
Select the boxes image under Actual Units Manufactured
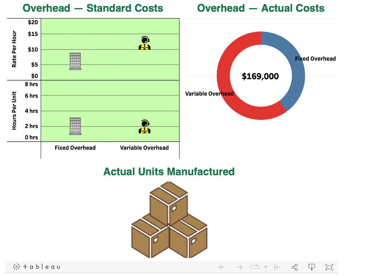point(169,220)
